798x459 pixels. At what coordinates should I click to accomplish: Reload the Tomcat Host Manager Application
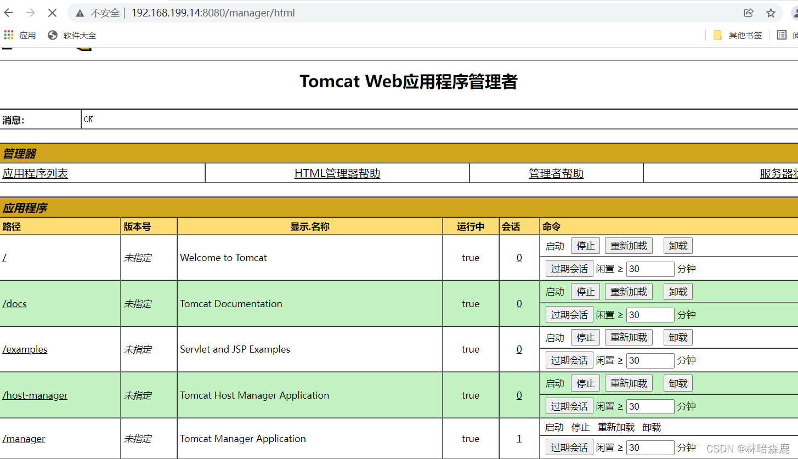(x=629, y=383)
